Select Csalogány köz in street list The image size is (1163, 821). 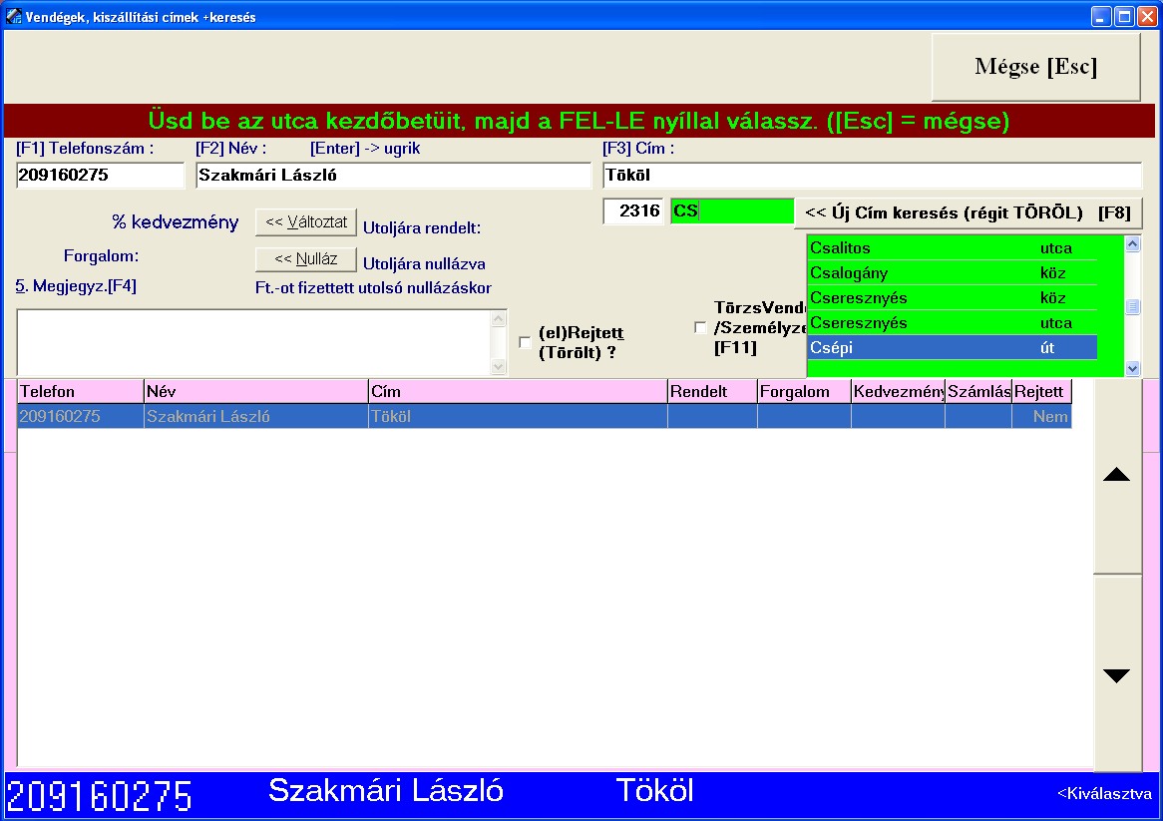click(953, 273)
